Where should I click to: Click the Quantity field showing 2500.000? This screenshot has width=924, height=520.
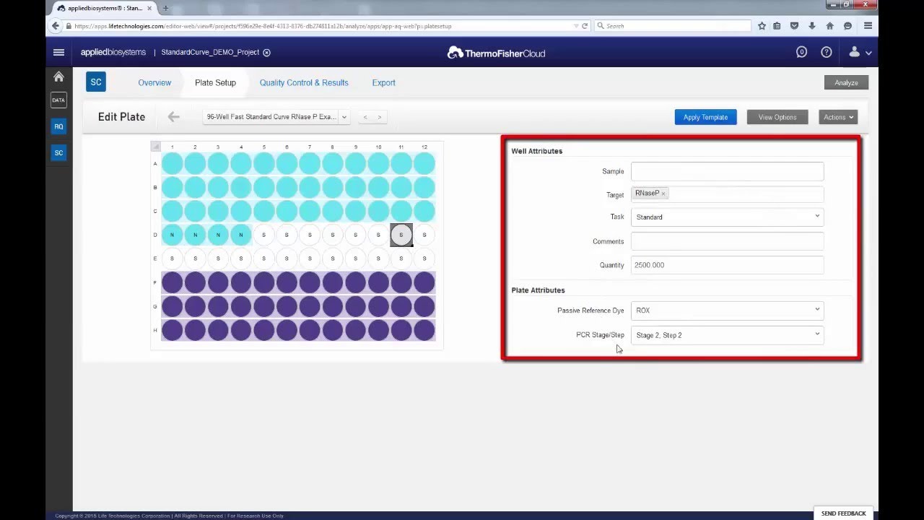pyautogui.click(x=727, y=265)
